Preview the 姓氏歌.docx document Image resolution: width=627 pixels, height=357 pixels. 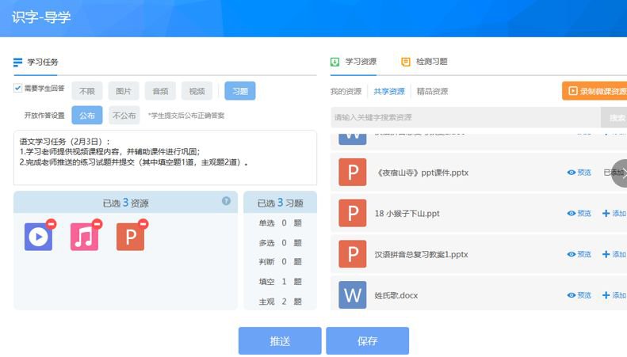pos(579,295)
